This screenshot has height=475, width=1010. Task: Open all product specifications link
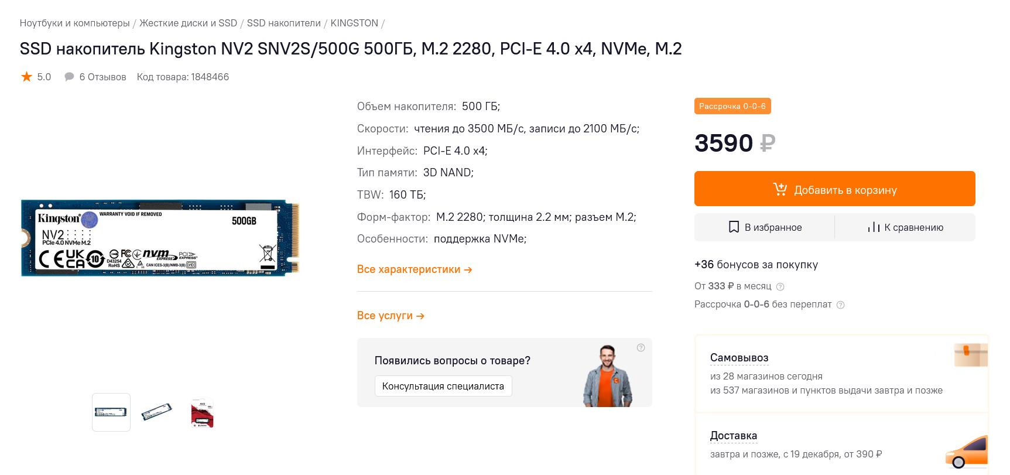[x=414, y=269]
